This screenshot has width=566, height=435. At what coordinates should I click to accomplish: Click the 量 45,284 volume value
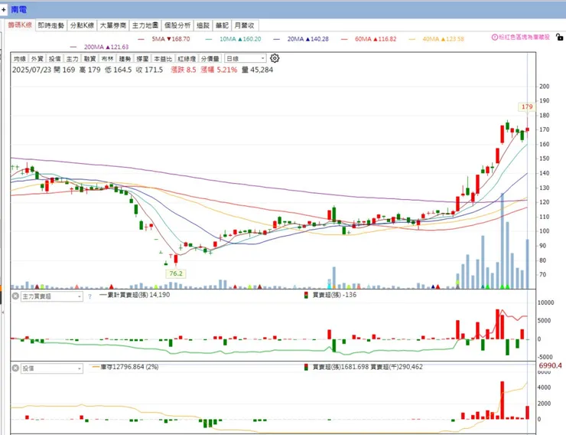pyautogui.click(x=257, y=70)
